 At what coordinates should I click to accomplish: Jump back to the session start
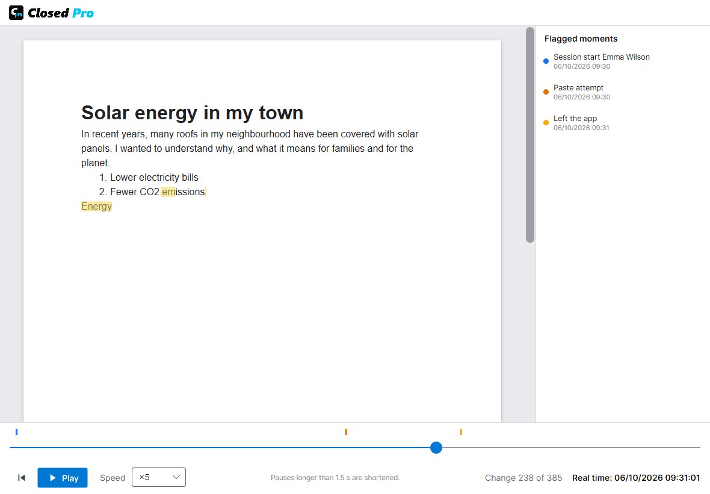[21, 478]
